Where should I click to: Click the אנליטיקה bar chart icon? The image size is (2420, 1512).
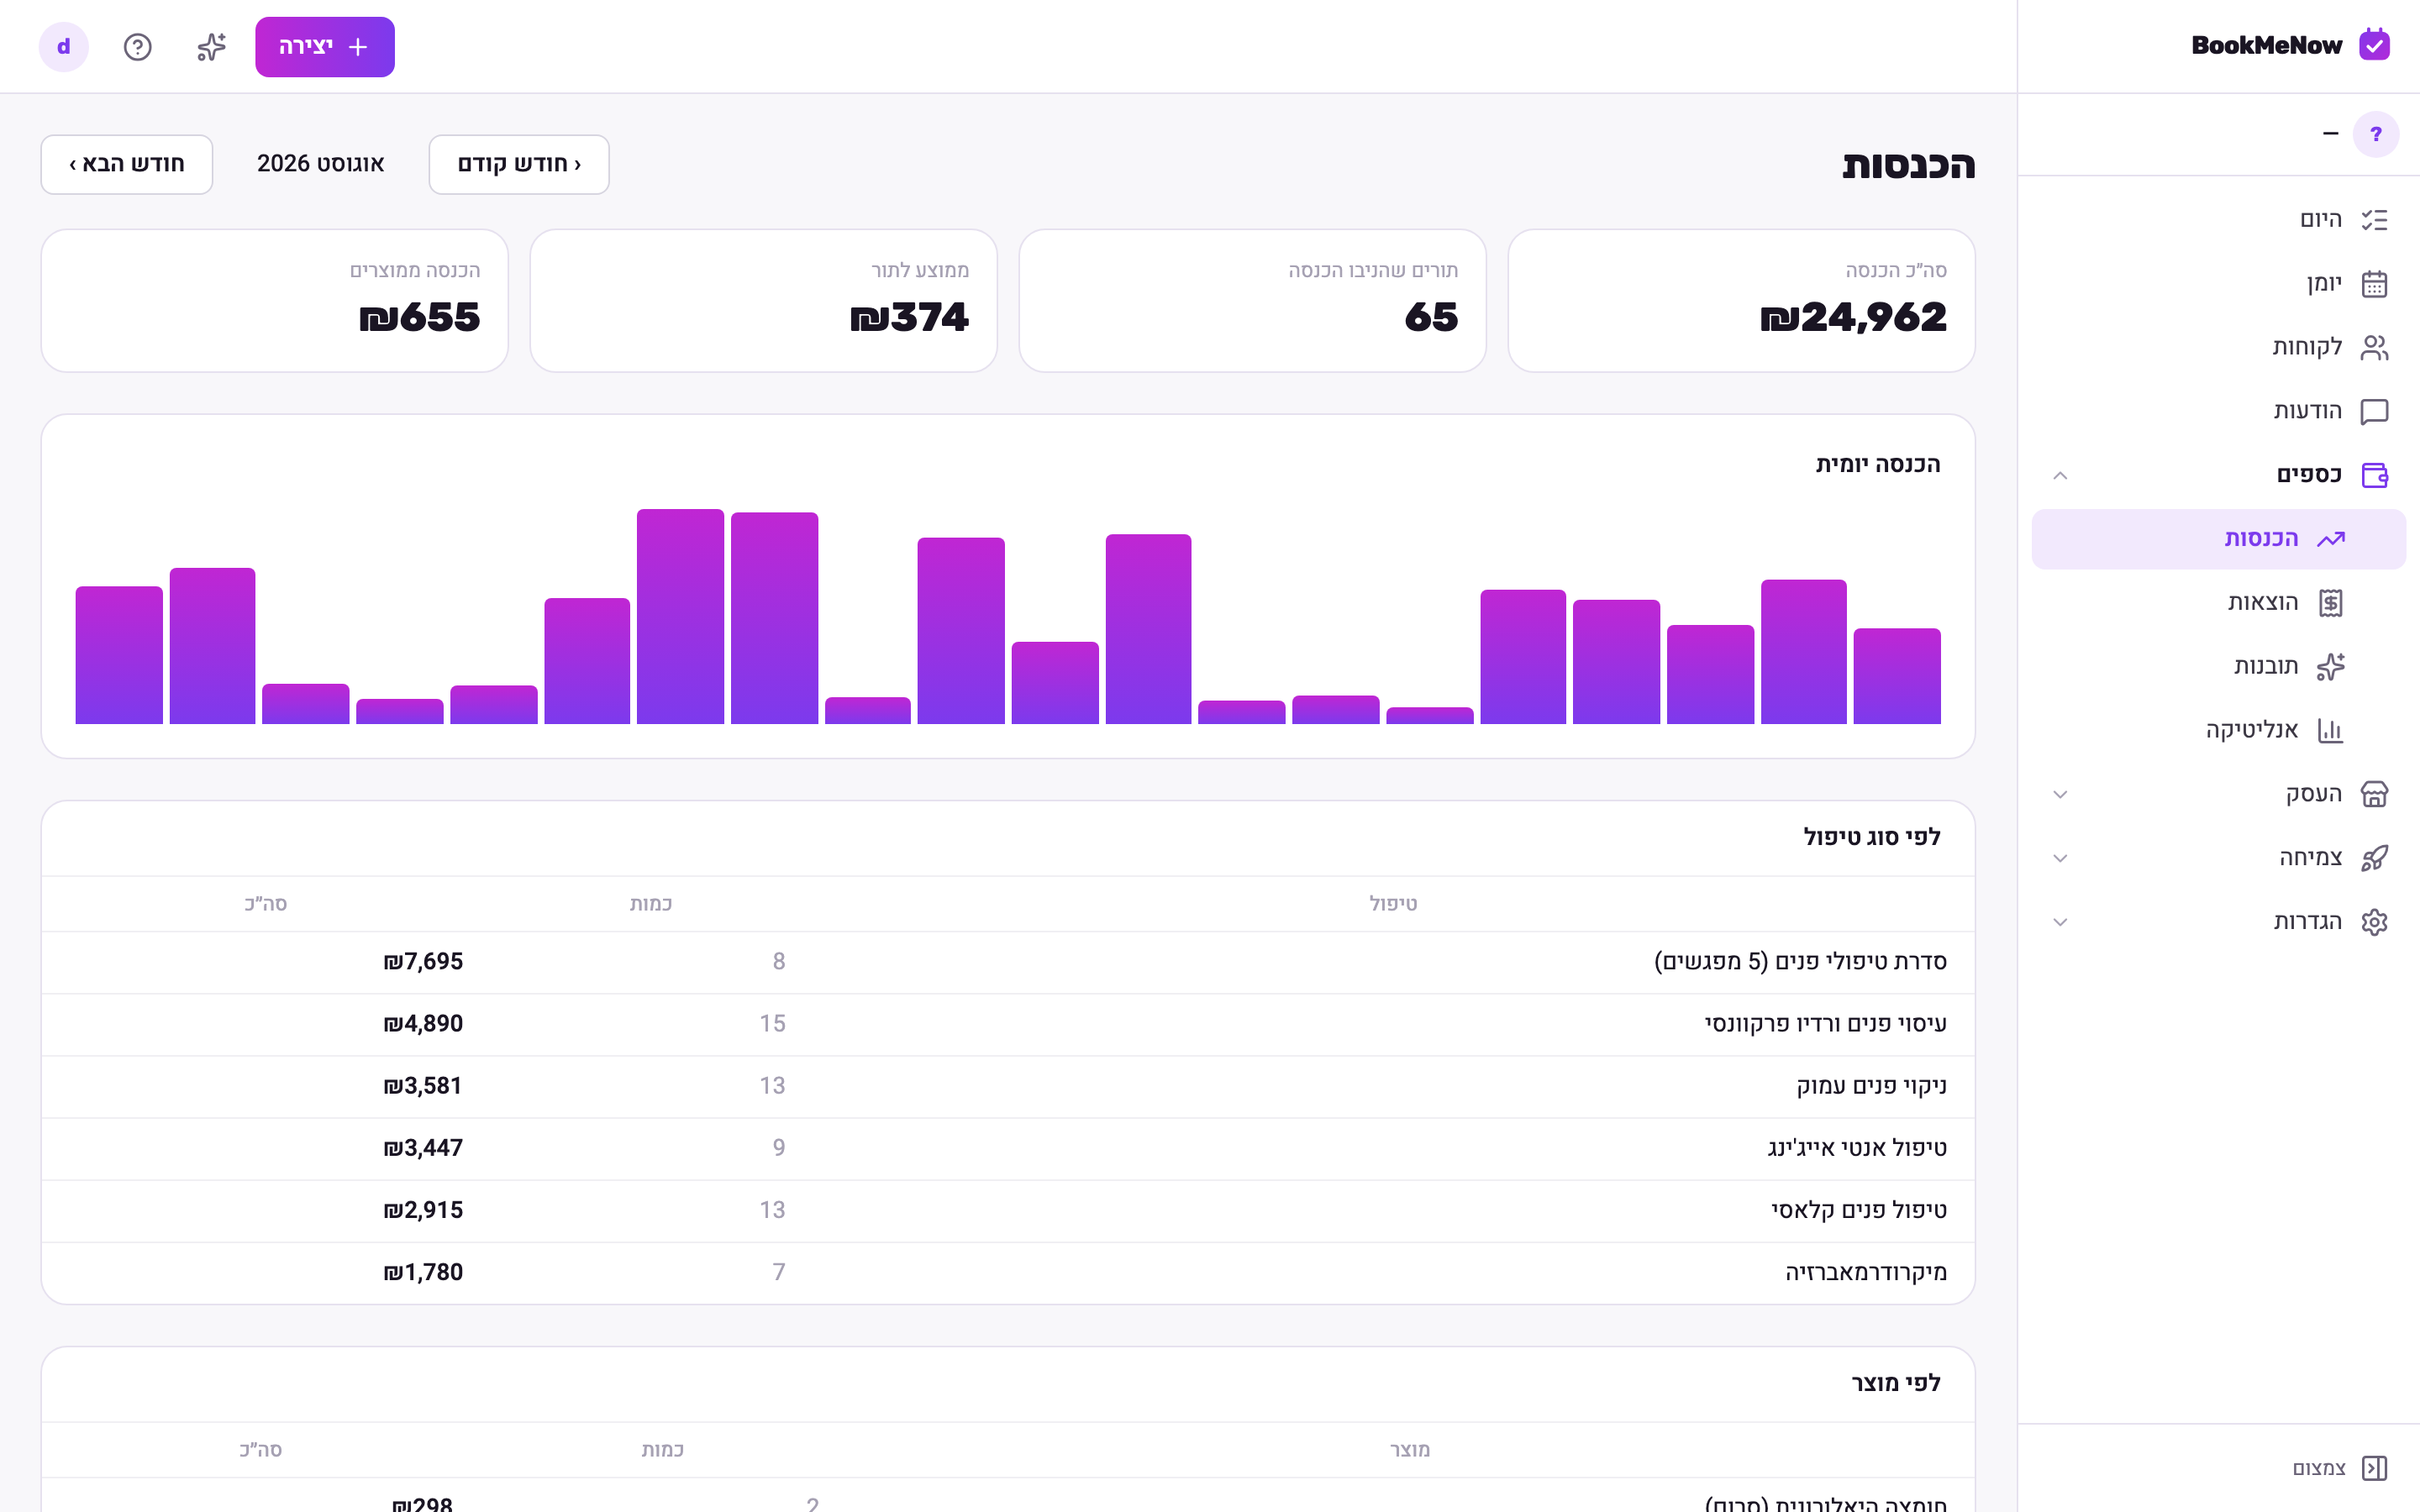[x=2331, y=730]
